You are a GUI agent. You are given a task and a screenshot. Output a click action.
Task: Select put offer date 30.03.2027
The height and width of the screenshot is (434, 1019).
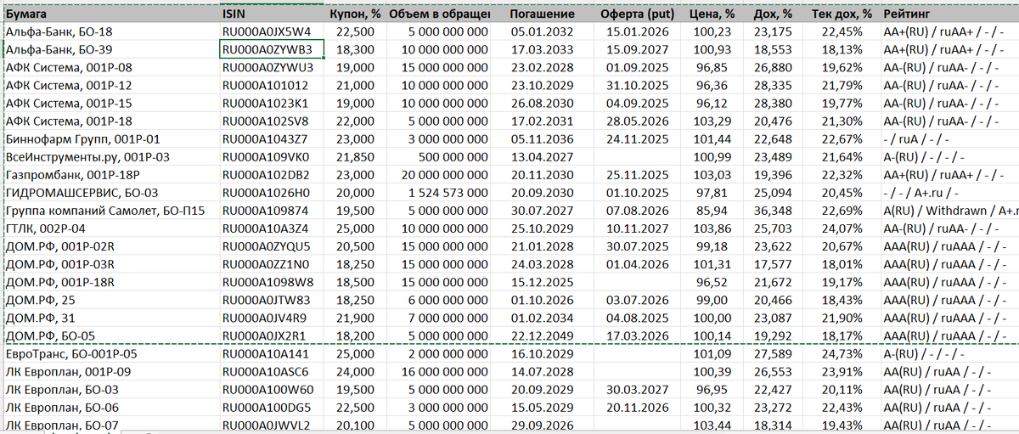click(x=637, y=389)
